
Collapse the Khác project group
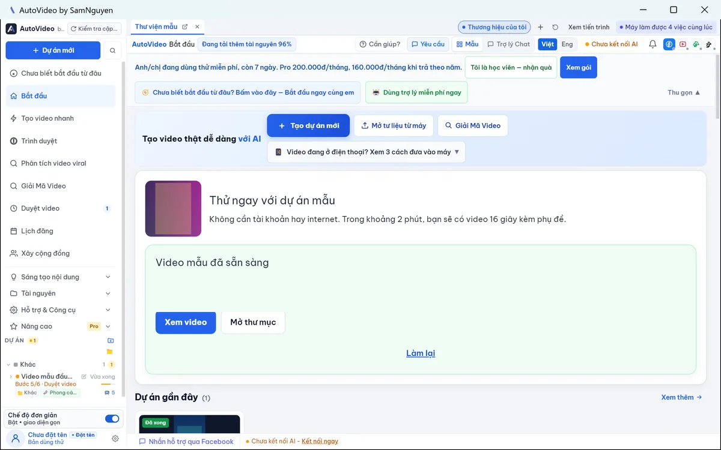[8, 365]
